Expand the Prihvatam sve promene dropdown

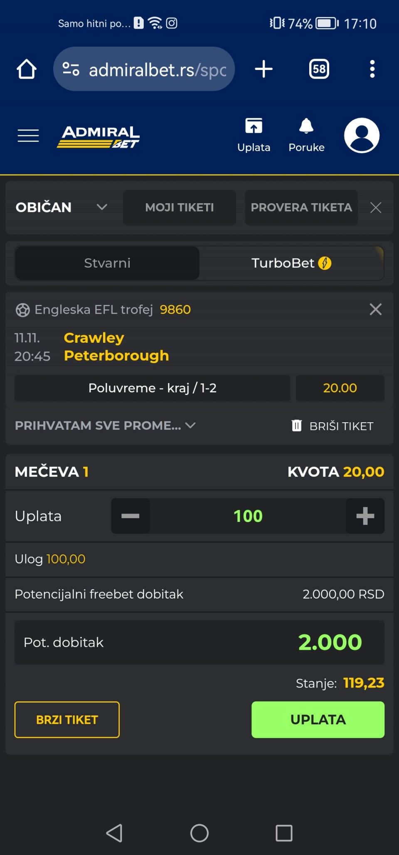(x=105, y=426)
